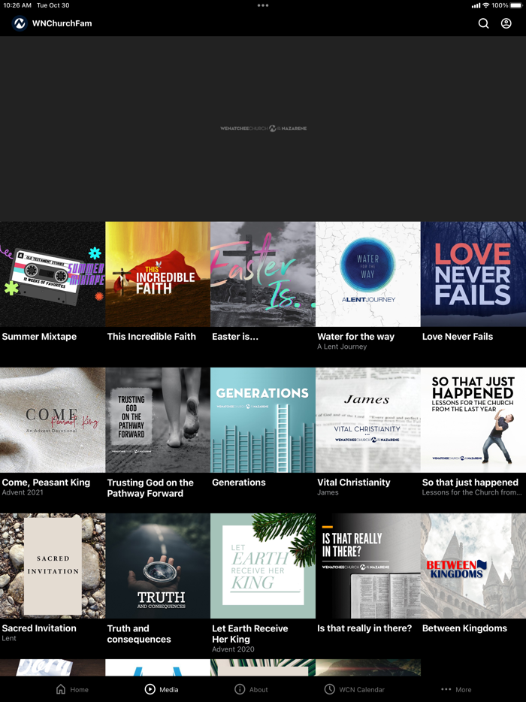This screenshot has width=526, height=702.
Task: Open the user profile account icon
Action: point(506,23)
